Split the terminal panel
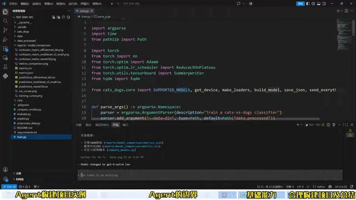 tap(328, 124)
